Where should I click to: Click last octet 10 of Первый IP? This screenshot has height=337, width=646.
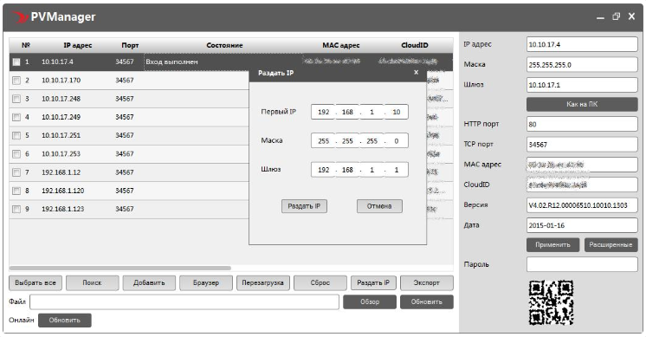point(397,112)
